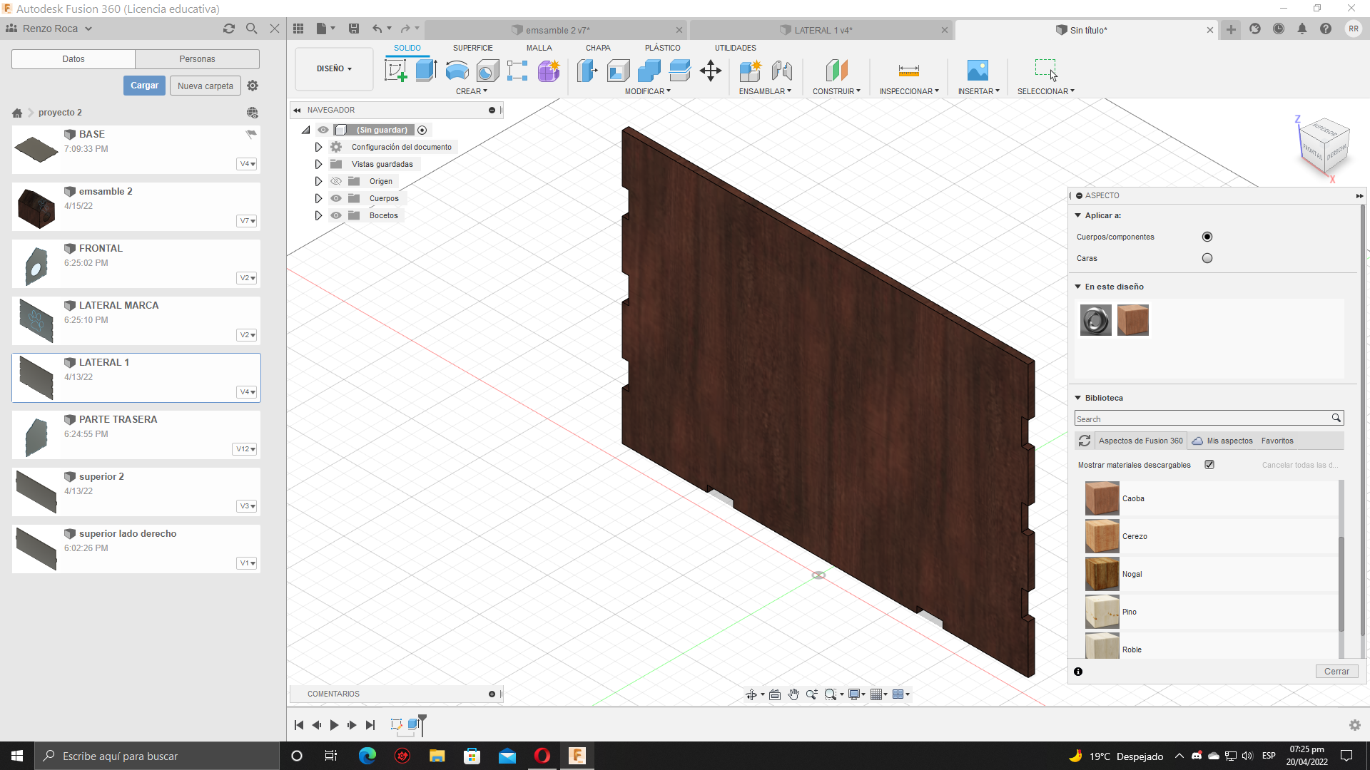Expand the Vistas guardadas section
The width and height of the screenshot is (1370, 770).
318,163
